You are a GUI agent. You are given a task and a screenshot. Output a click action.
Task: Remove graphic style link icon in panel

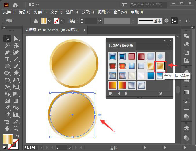pos(161,94)
